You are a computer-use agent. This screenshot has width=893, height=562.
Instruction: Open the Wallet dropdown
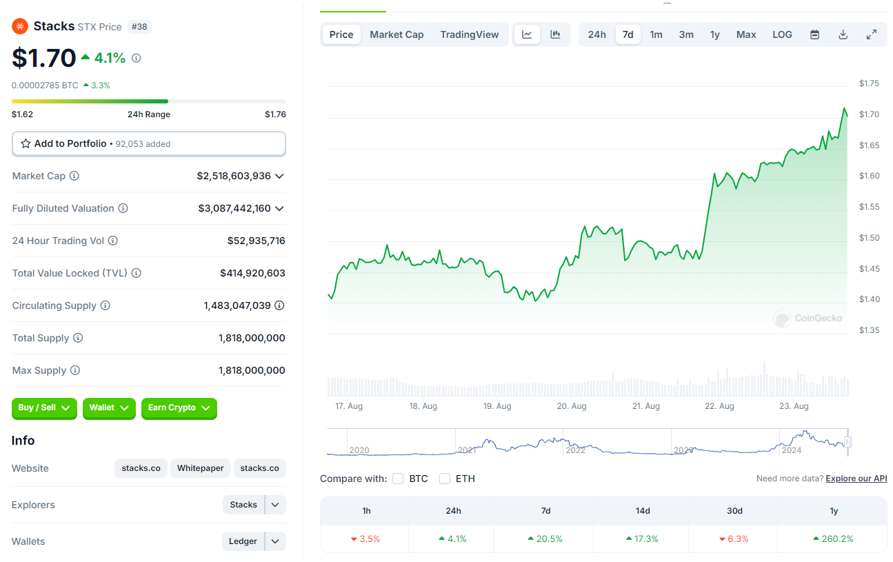coord(109,408)
